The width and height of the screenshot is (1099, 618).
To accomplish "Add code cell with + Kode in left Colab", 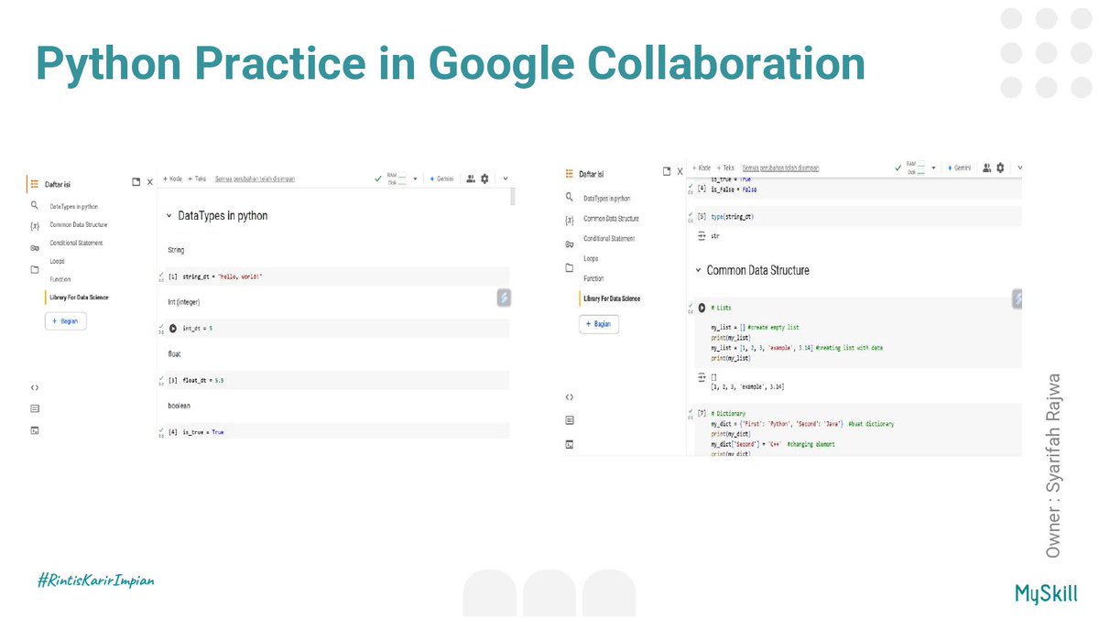I will point(172,179).
